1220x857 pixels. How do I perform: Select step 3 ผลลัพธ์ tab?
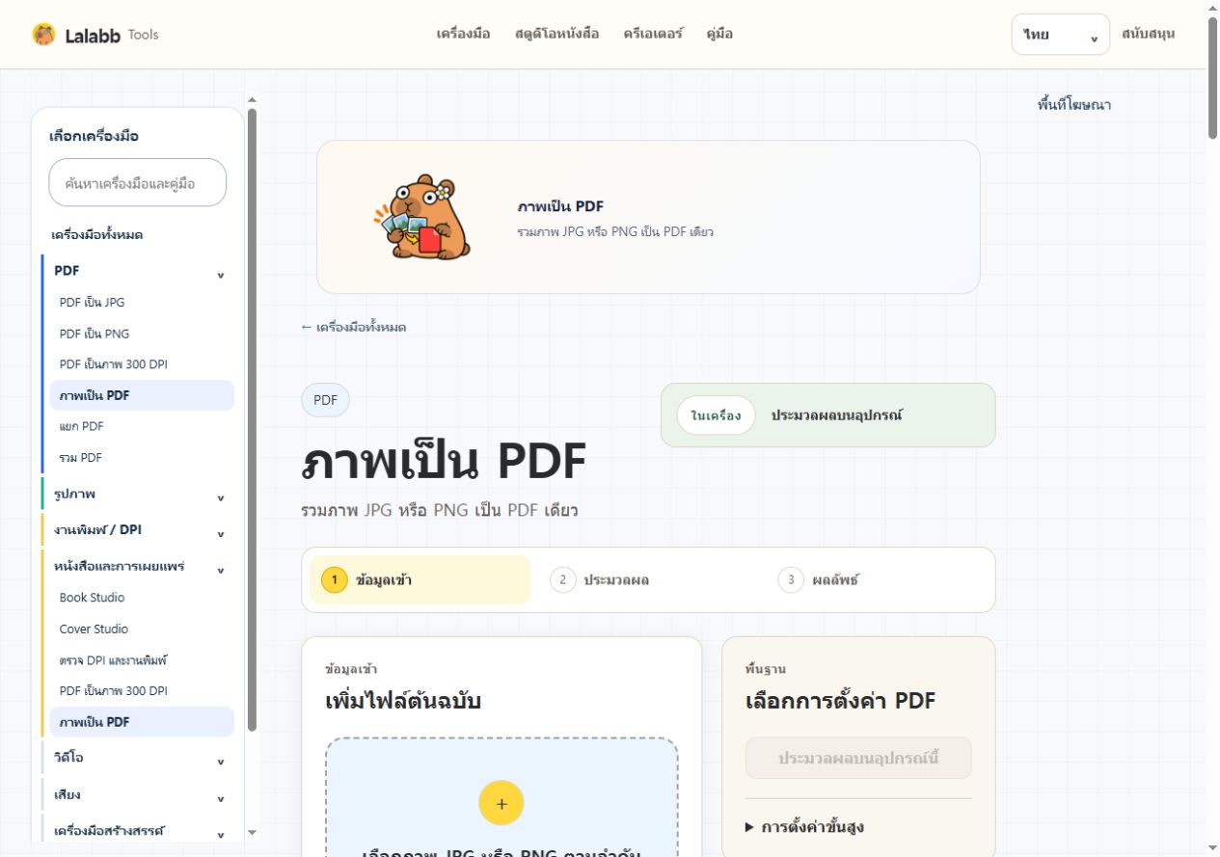pos(876,580)
